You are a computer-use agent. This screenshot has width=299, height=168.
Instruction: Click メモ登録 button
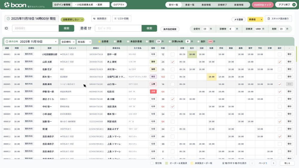[239, 19]
